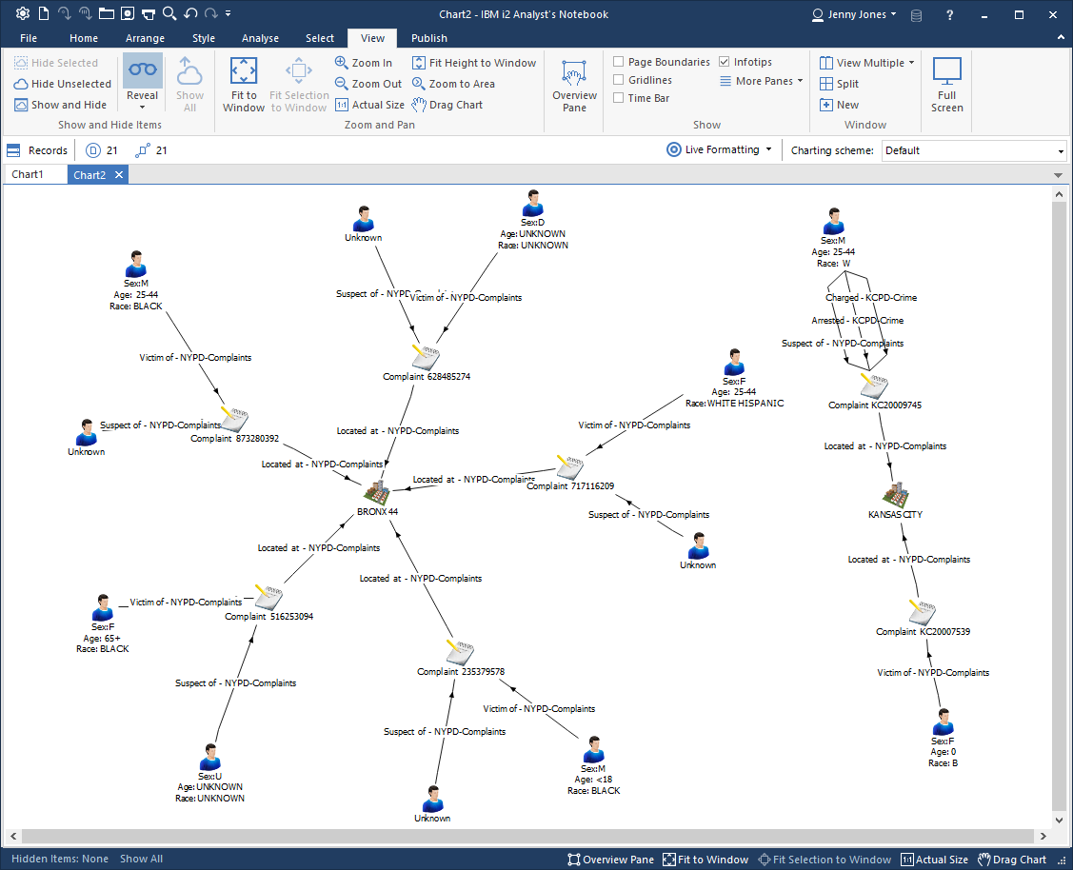This screenshot has height=870, width=1073.
Task: Click the KANSAS CITY location icon
Action: (894, 494)
